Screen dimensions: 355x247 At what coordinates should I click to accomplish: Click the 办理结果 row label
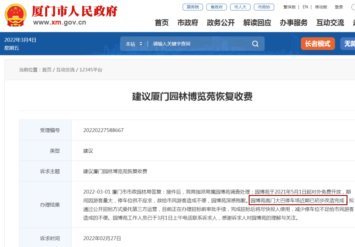point(50,205)
